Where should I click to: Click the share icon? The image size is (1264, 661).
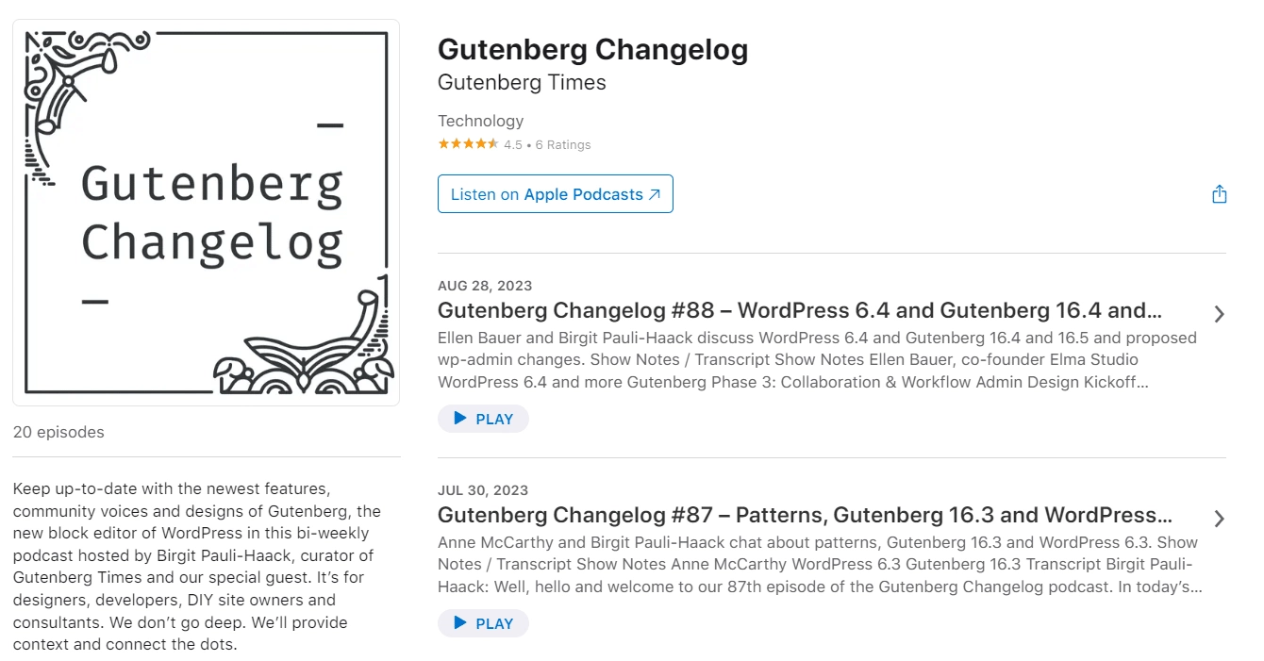pos(1219,193)
